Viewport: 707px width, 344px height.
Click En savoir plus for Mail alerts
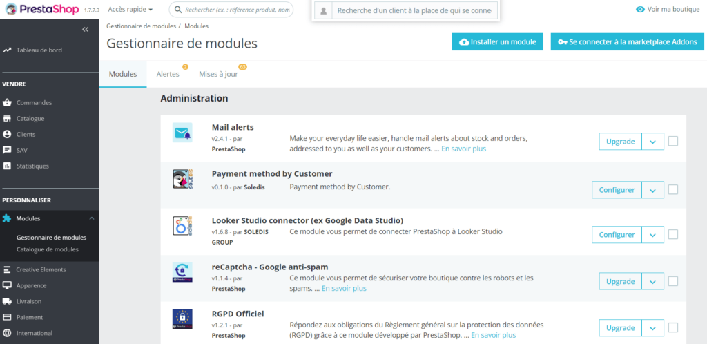click(463, 149)
